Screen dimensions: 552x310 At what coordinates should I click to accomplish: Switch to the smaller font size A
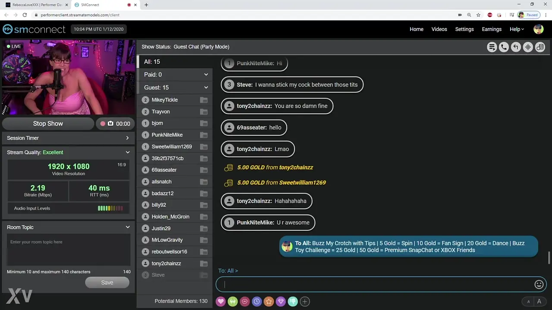coord(528,302)
